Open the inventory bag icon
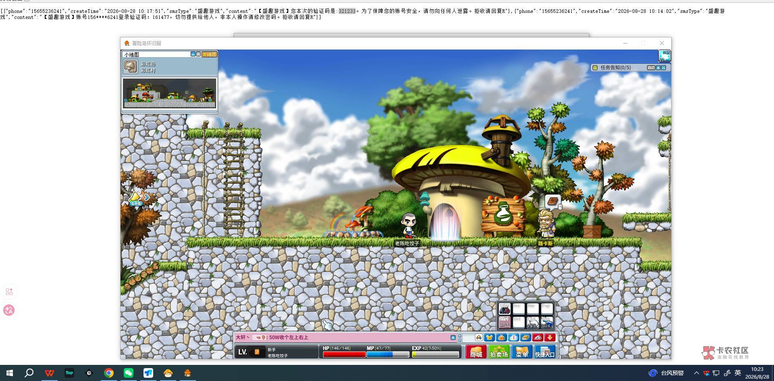The width and height of the screenshot is (774, 381). 501,338
